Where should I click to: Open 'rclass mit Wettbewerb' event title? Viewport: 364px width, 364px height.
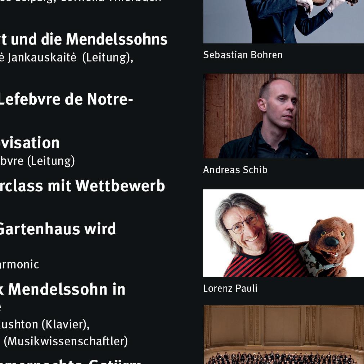(x=82, y=186)
